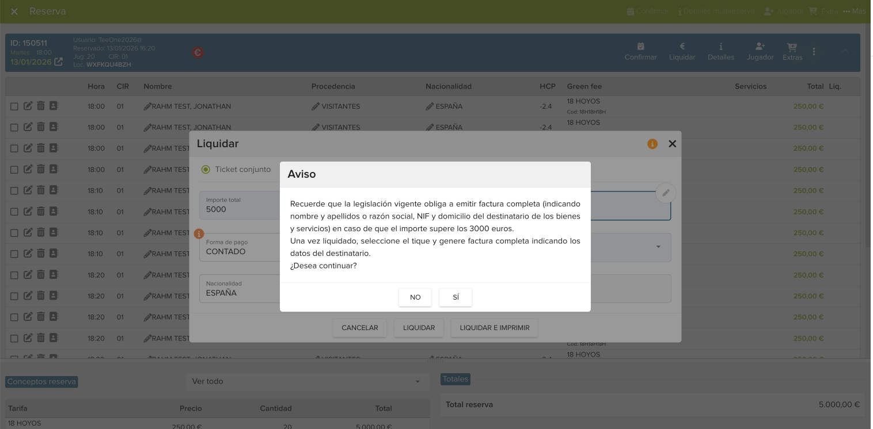Open the three-dot menu in the reservation header
The height and width of the screenshot is (429, 873).
pyautogui.click(x=814, y=51)
